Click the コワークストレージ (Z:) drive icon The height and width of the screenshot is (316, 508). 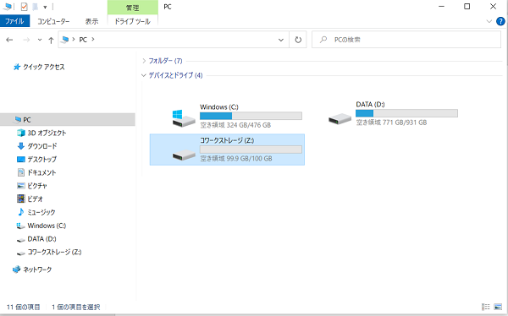coord(184,155)
